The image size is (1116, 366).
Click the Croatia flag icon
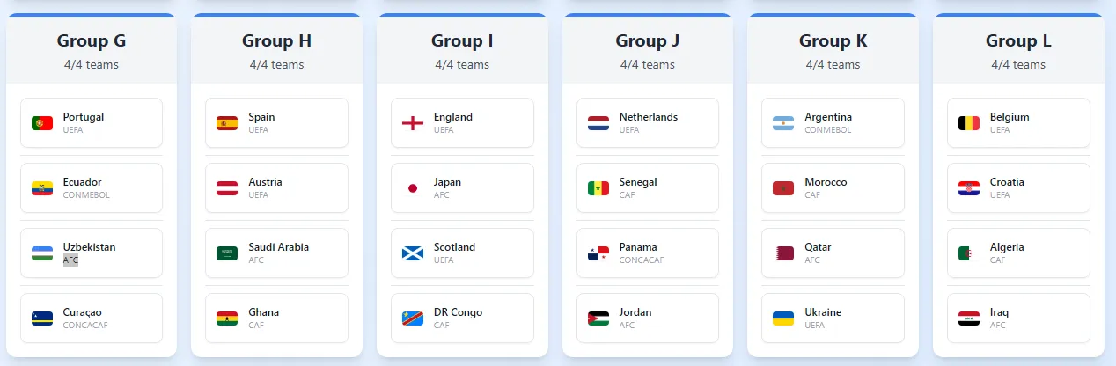tap(969, 188)
